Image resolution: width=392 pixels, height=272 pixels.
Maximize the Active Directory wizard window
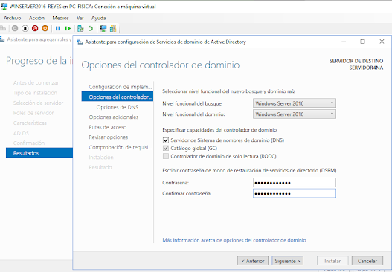coord(362,42)
